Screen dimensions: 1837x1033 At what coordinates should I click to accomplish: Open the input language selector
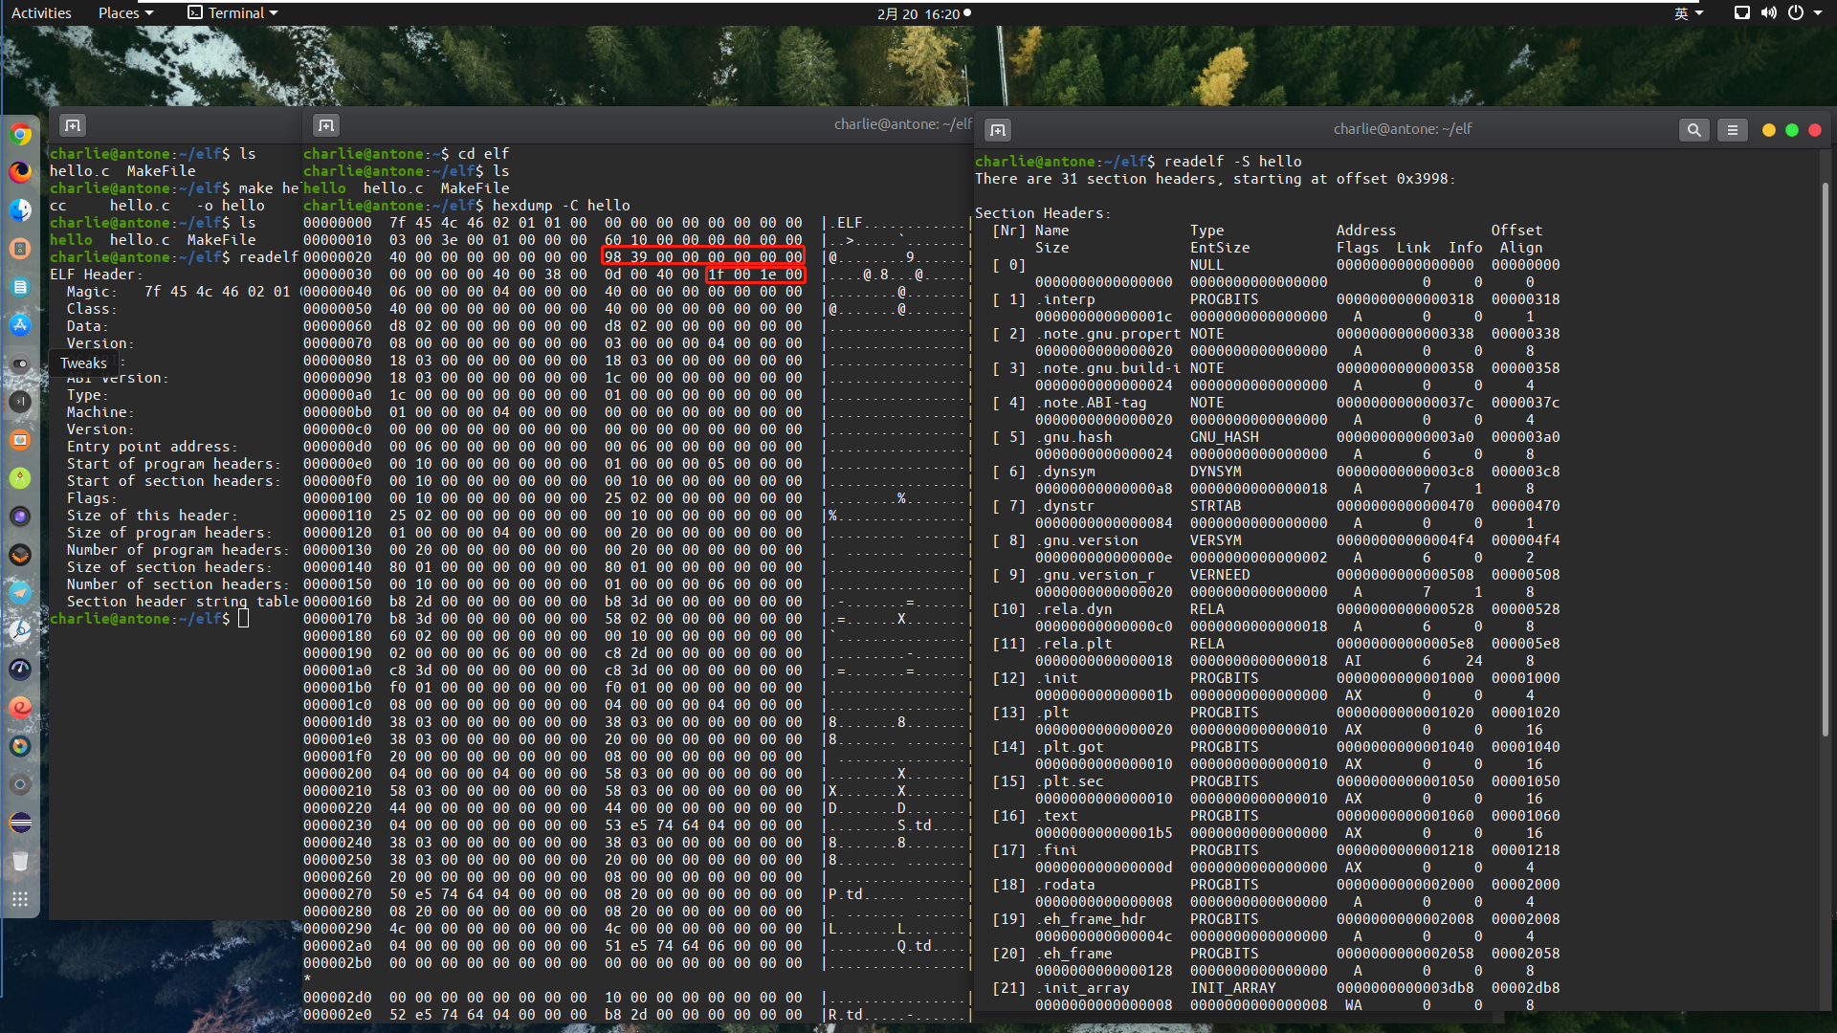[x=1688, y=13]
